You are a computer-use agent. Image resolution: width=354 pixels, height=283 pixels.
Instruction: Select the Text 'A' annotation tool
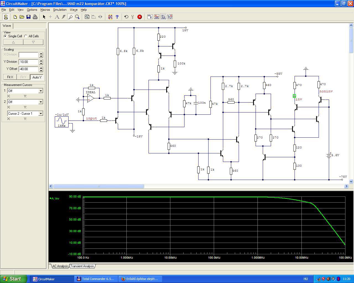click(57, 17)
